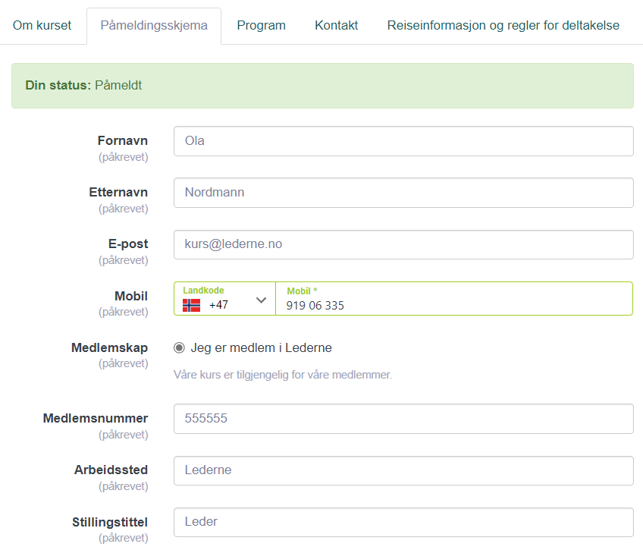The height and width of the screenshot is (550, 643).
Task: Select Jeg er medlem i Lederne radio
Action: coord(179,347)
